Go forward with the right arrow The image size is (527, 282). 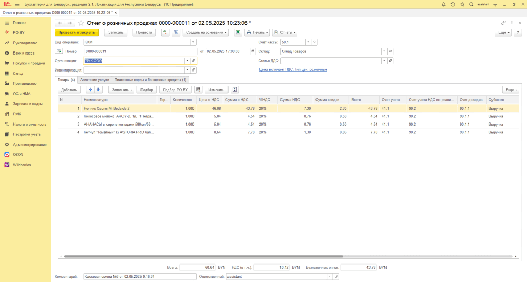[69, 23]
